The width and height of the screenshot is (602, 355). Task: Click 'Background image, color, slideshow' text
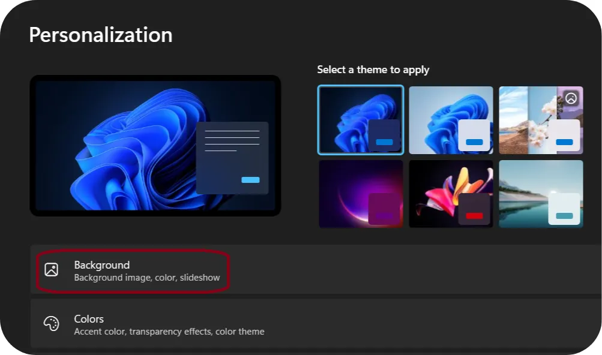tap(147, 278)
